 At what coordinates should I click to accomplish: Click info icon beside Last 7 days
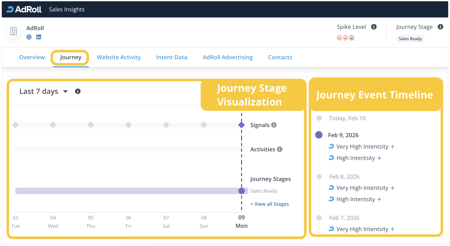tap(78, 91)
